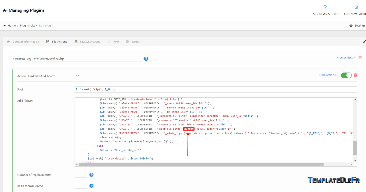
Task: Toggle the green action enable switch
Action: pos(346,75)
